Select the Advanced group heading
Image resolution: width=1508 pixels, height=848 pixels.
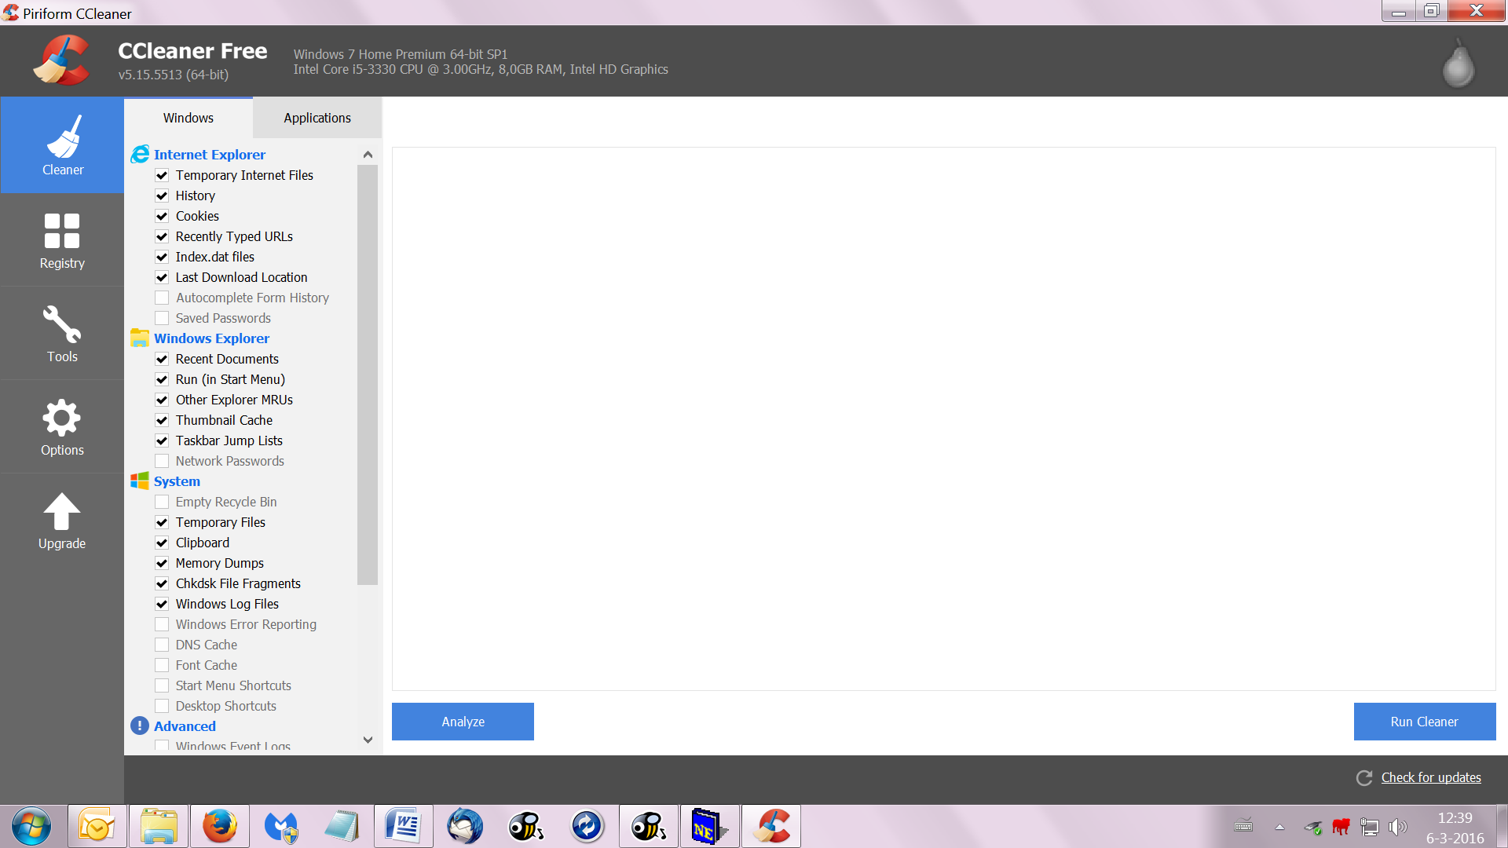click(185, 726)
